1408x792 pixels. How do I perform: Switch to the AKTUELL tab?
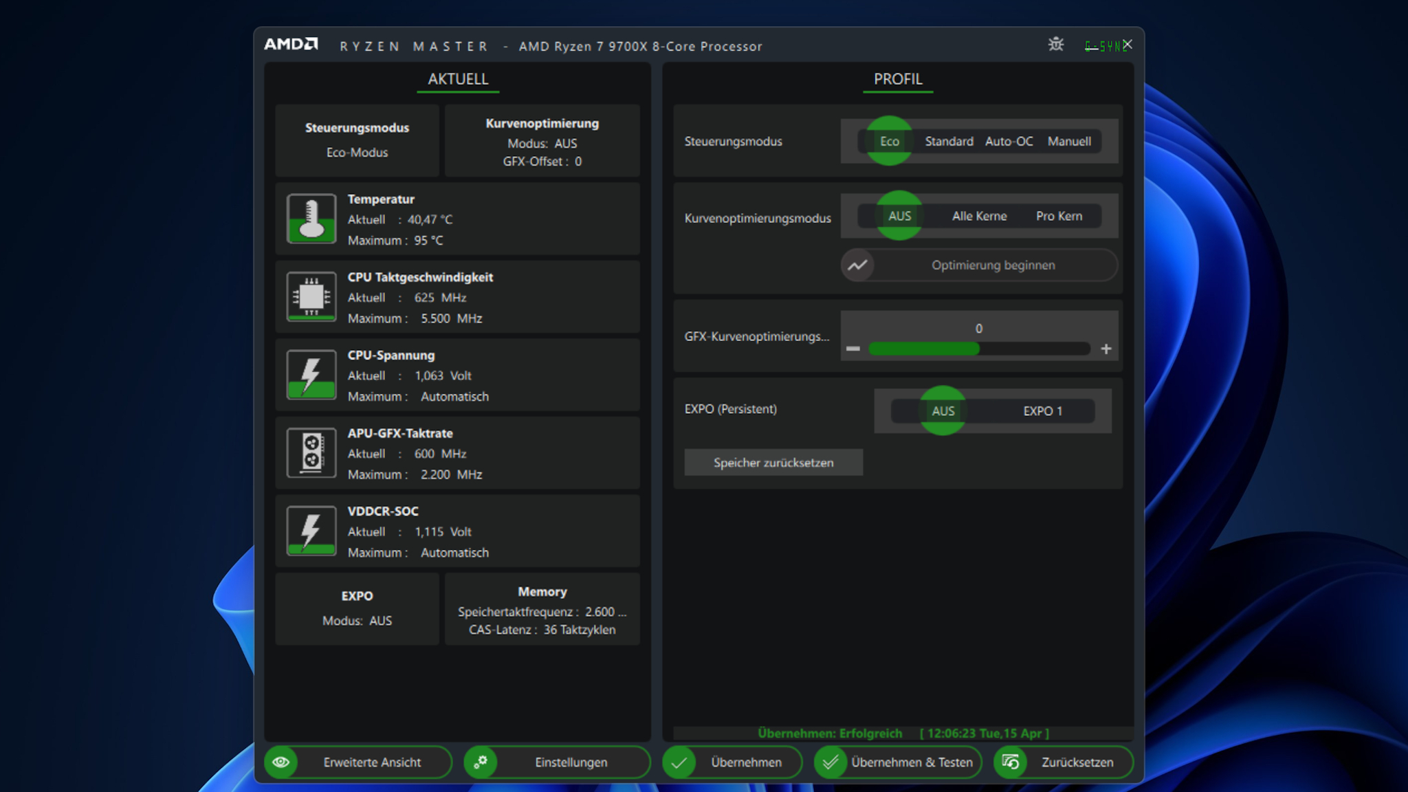tap(458, 79)
